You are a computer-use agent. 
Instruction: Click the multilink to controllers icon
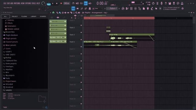(x=90, y=9)
